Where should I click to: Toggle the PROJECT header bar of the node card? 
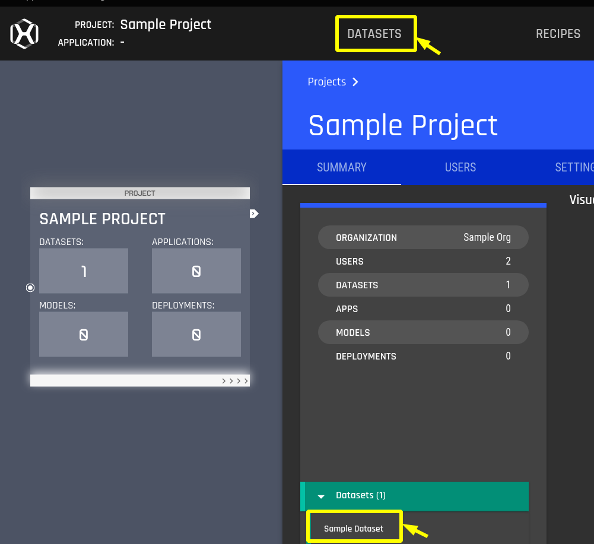click(x=139, y=192)
